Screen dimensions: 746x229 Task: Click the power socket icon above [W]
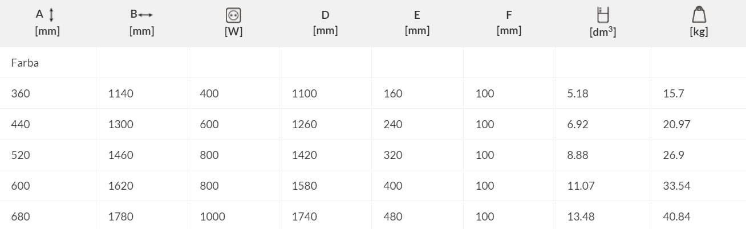[x=233, y=16]
